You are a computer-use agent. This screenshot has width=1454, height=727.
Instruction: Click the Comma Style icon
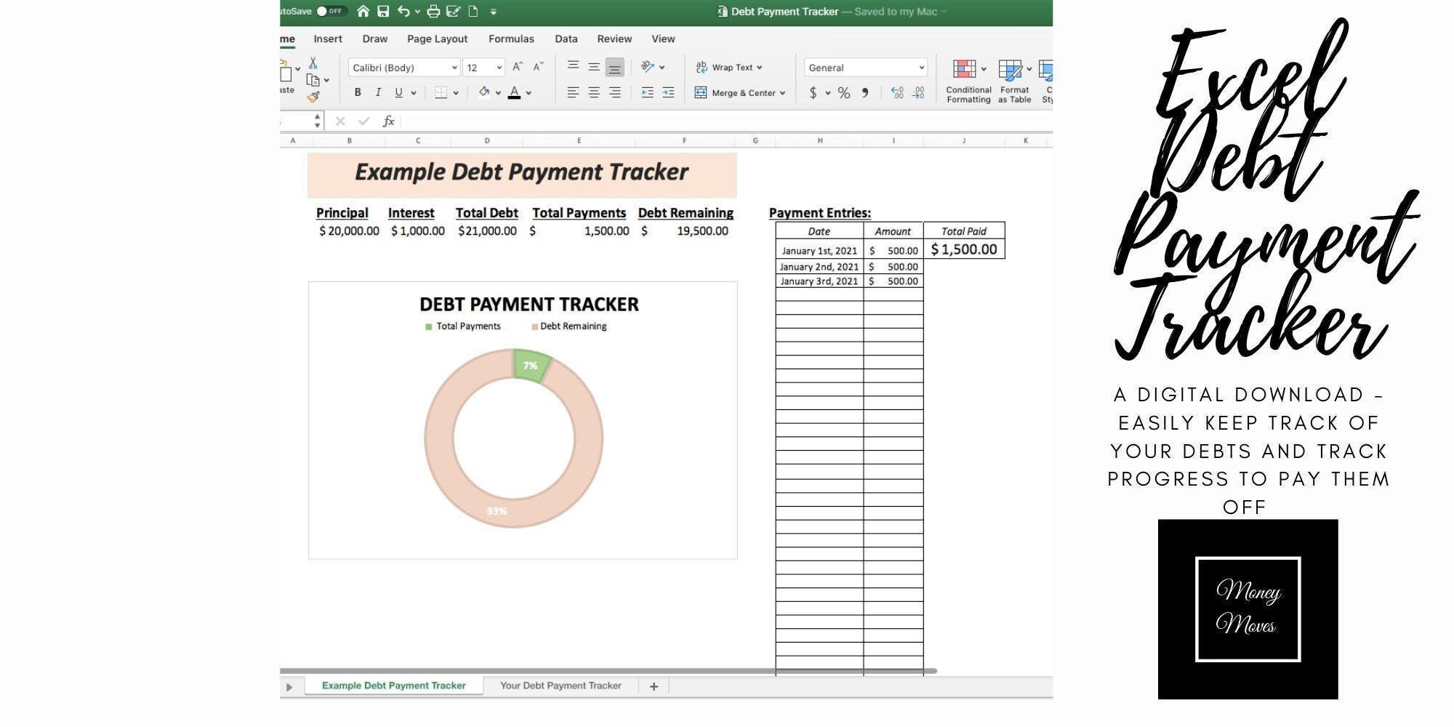865,92
